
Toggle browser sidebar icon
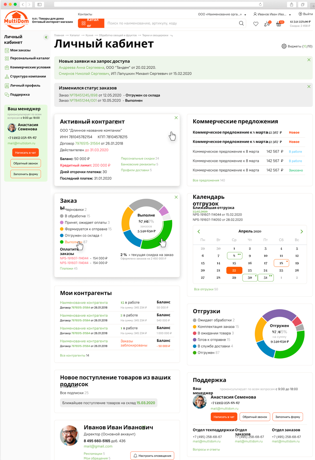pos(39,4)
